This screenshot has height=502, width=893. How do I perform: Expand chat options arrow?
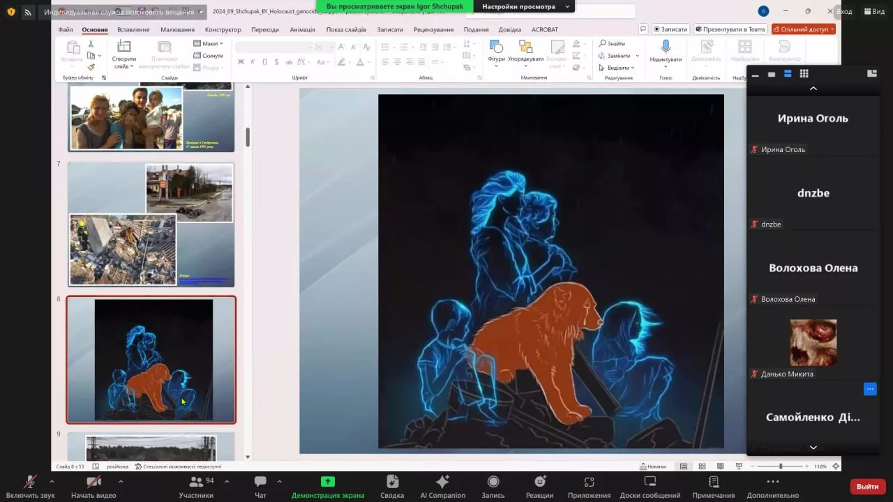pos(279,481)
